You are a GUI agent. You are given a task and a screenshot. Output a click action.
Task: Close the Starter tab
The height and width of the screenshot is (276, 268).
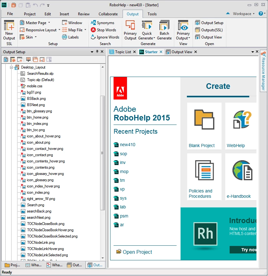click(161, 52)
